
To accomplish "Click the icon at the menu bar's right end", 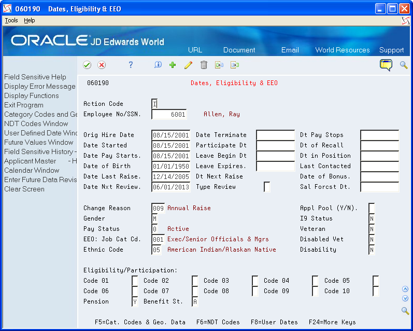I will [x=406, y=21].
